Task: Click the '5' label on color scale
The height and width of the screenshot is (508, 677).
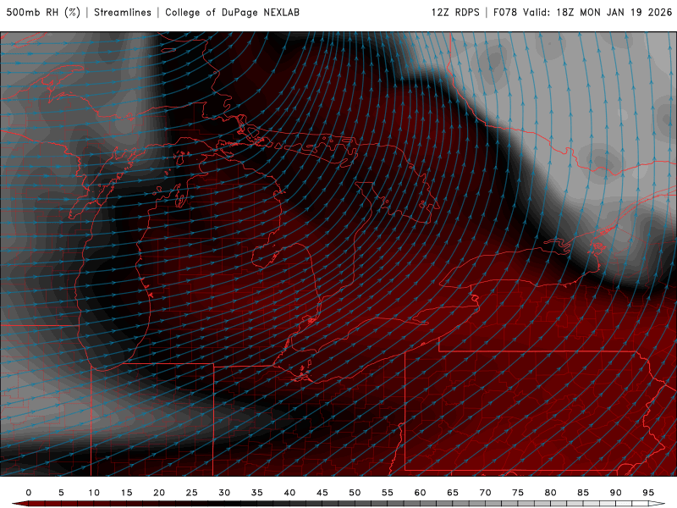Action: (61, 493)
